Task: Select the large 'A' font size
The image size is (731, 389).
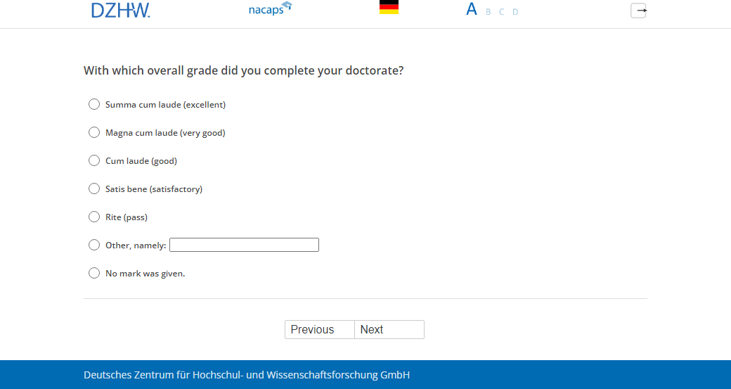Action: pyautogui.click(x=472, y=9)
